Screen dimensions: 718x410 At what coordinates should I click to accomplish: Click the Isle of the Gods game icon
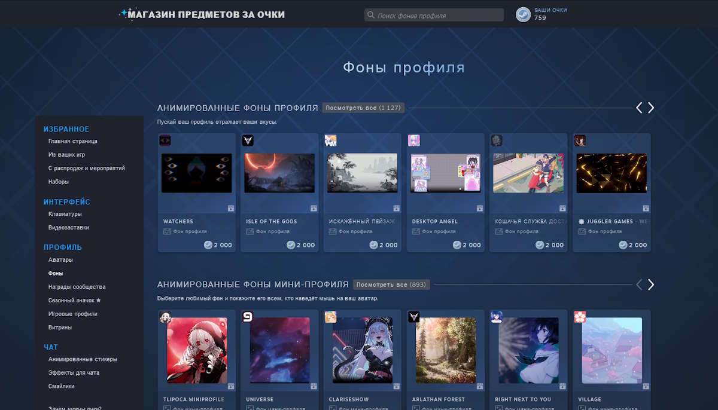[x=248, y=140]
